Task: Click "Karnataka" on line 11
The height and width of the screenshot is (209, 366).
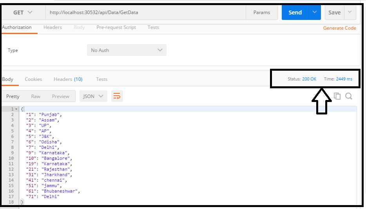Action: pos(56,164)
